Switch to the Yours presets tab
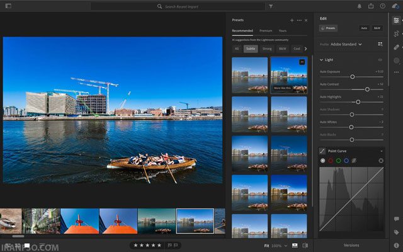 [x=283, y=31]
